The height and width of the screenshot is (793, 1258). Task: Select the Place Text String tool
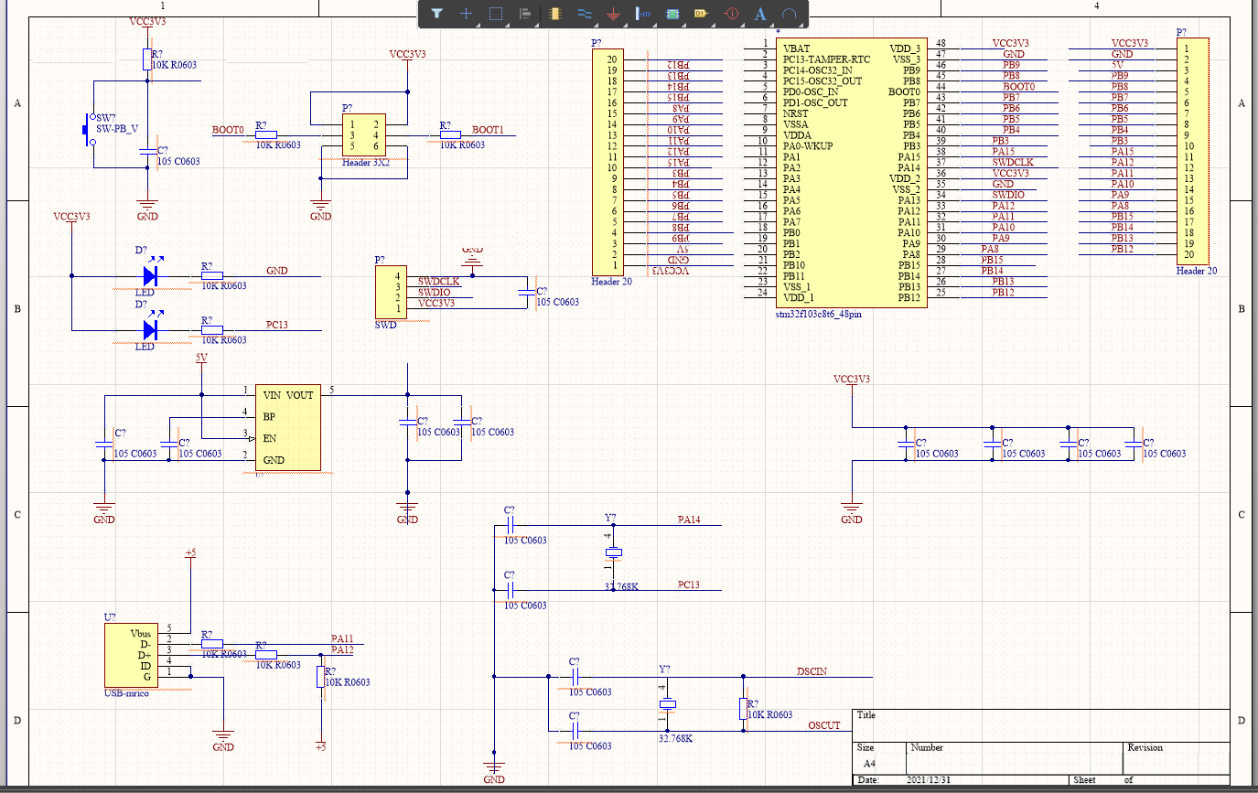(x=759, y=14)
